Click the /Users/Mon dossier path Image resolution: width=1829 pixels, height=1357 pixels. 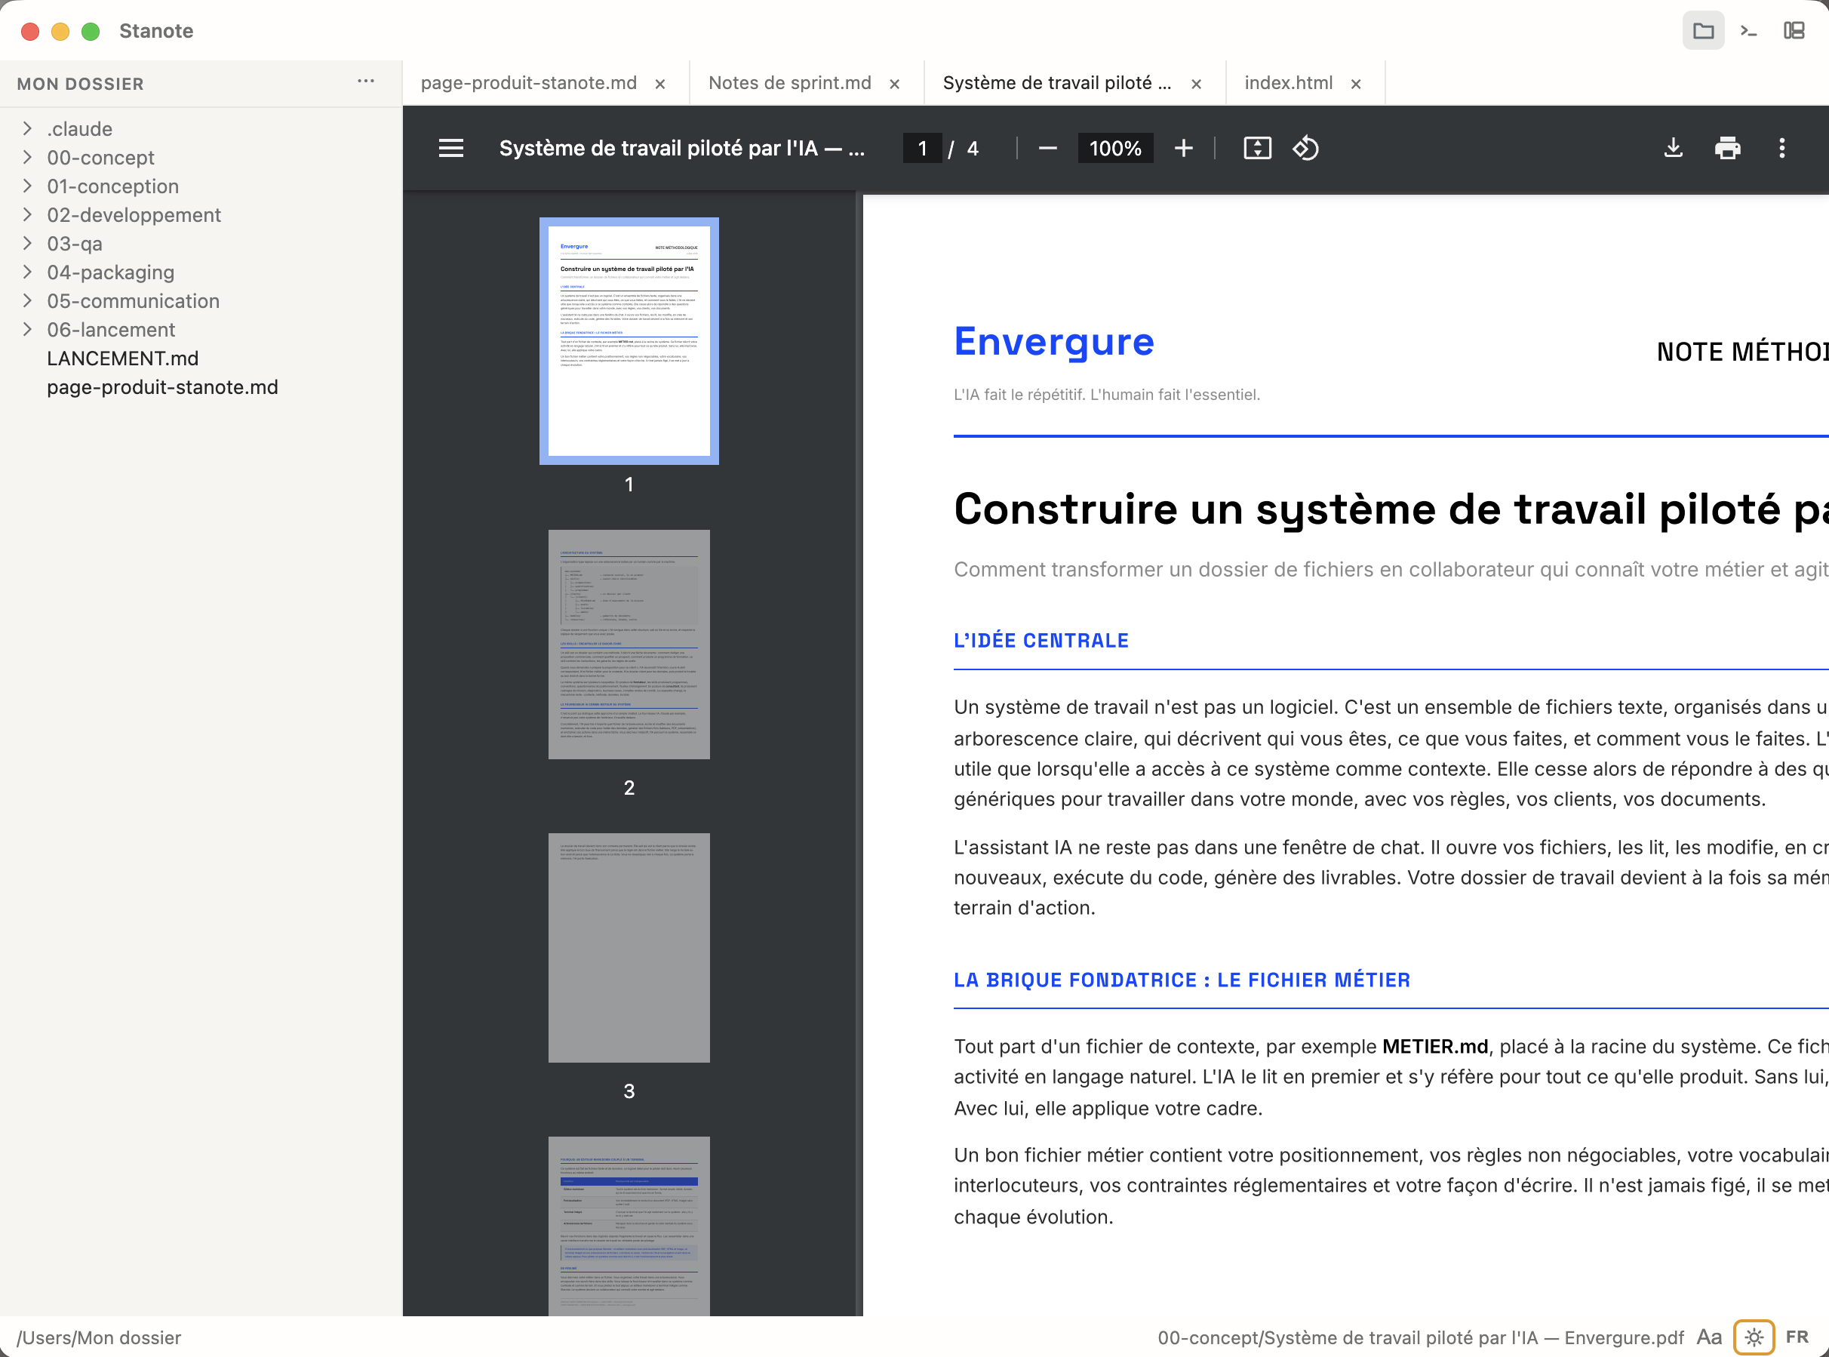coord(99,1337)
